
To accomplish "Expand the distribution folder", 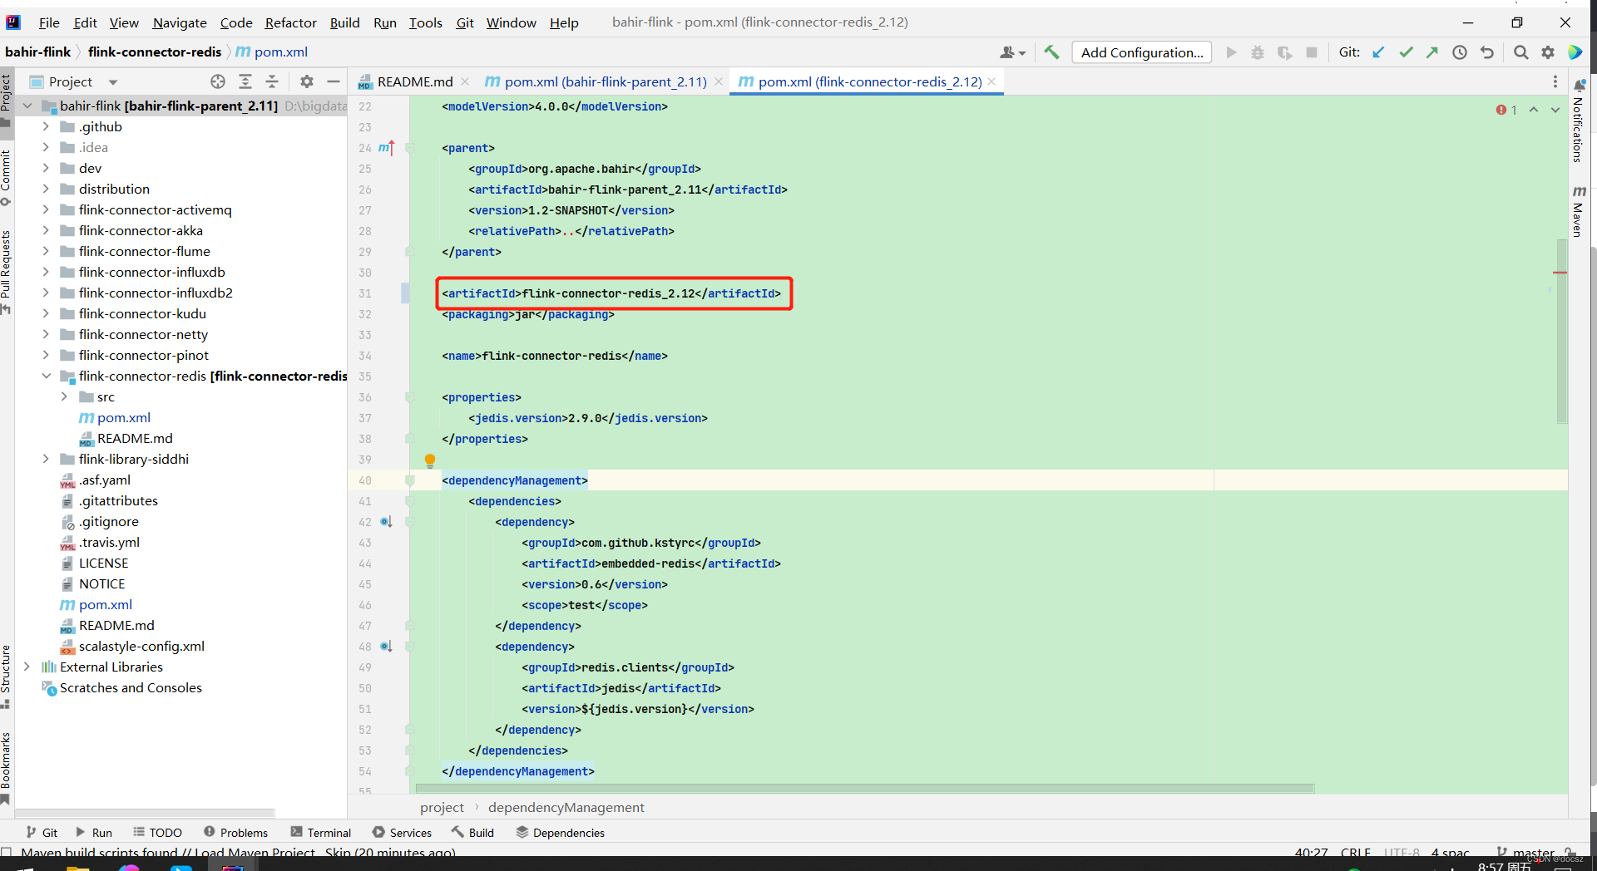I will (46, 189).
